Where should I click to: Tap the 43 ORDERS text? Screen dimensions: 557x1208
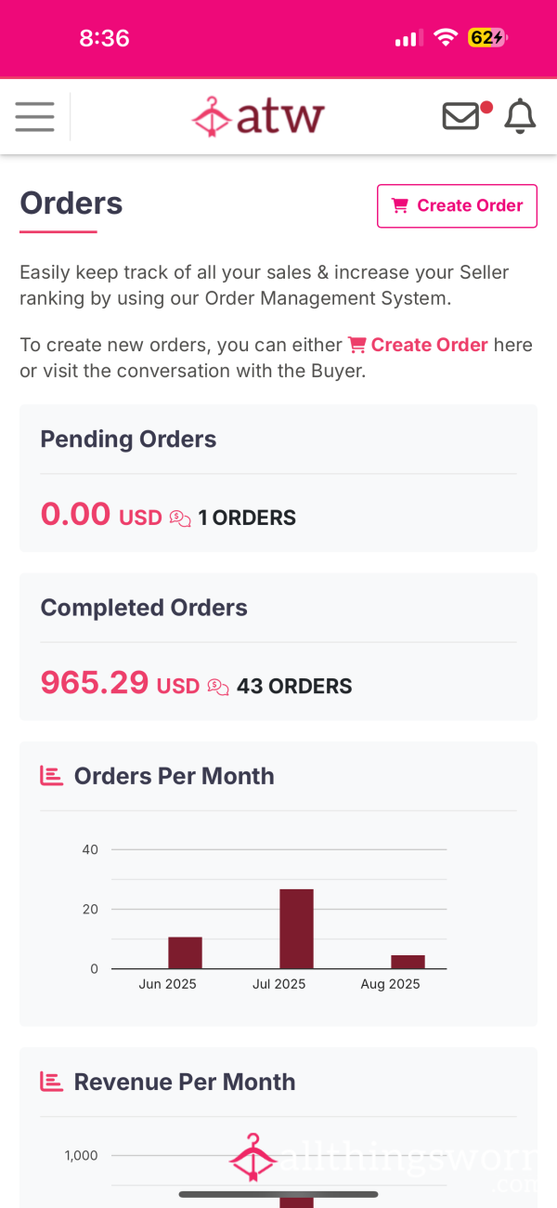pos(294,687)
